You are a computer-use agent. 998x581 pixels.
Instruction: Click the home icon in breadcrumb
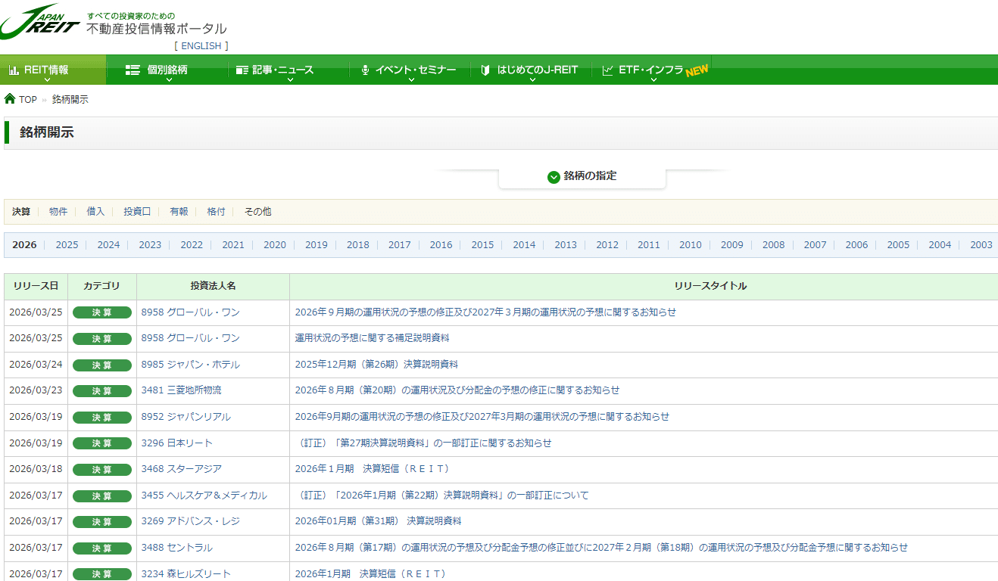point(10,99)
